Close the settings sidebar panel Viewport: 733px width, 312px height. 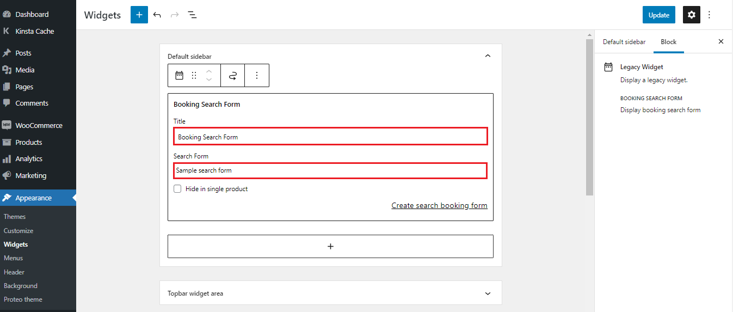pyautogui.click(x=721, y=42)
